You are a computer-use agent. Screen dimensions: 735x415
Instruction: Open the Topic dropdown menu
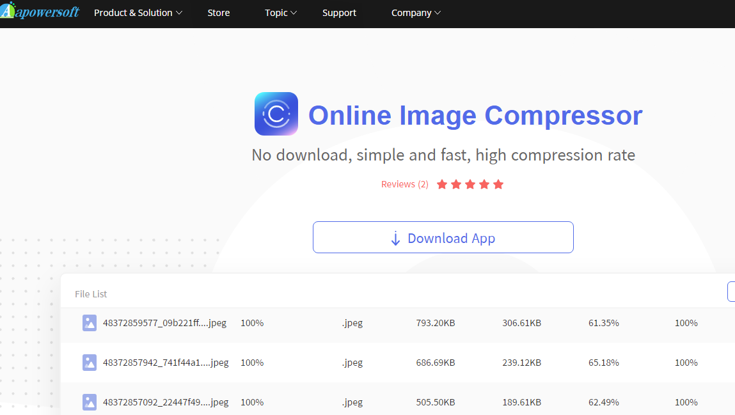pyautogui.click(x=281, y=13)
